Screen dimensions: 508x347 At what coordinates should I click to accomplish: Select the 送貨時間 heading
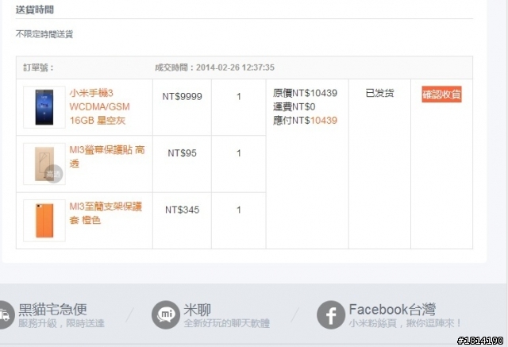coord(35,10)
